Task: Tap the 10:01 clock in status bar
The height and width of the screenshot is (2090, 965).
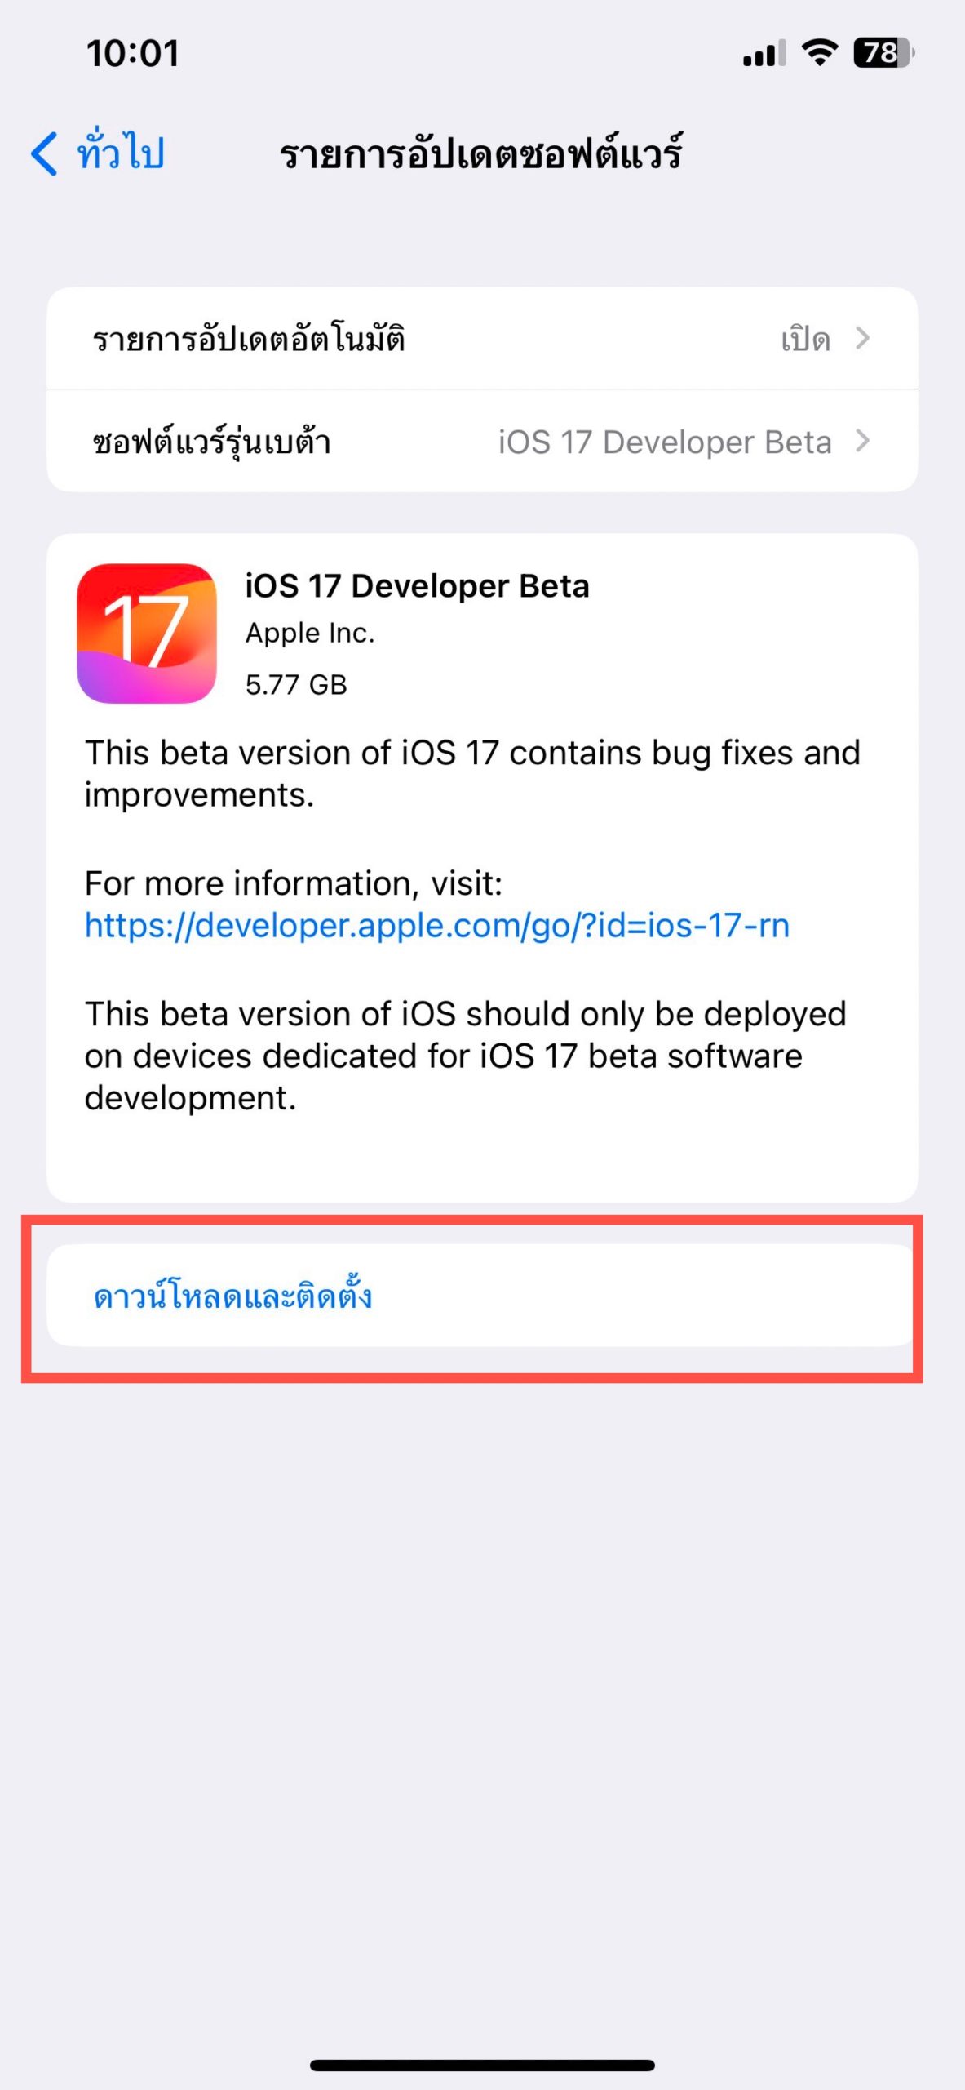Action: 133,54
